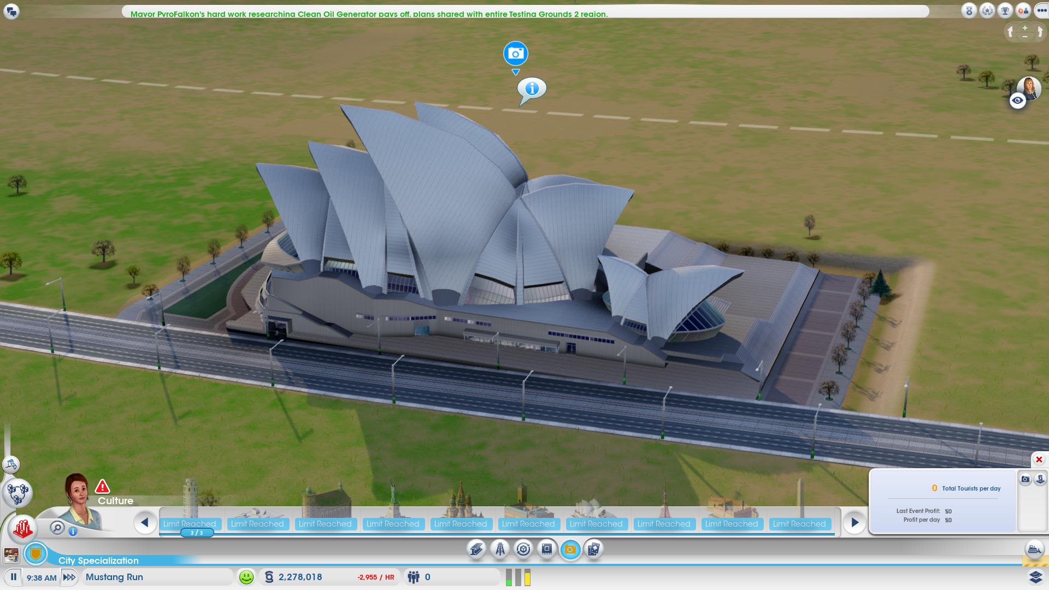Open the data layers icon bottom right
Screen dimensions: 1049x590
1035,578
